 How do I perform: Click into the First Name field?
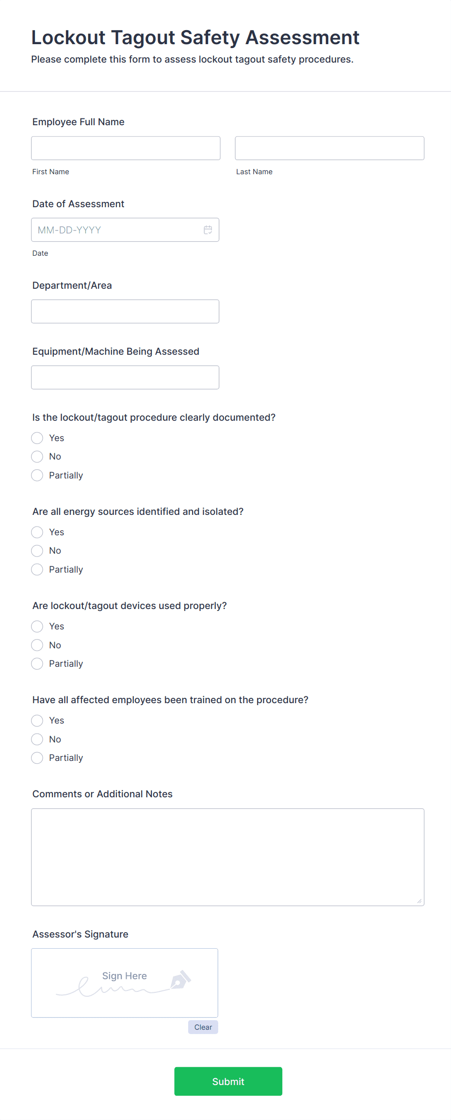125,148
